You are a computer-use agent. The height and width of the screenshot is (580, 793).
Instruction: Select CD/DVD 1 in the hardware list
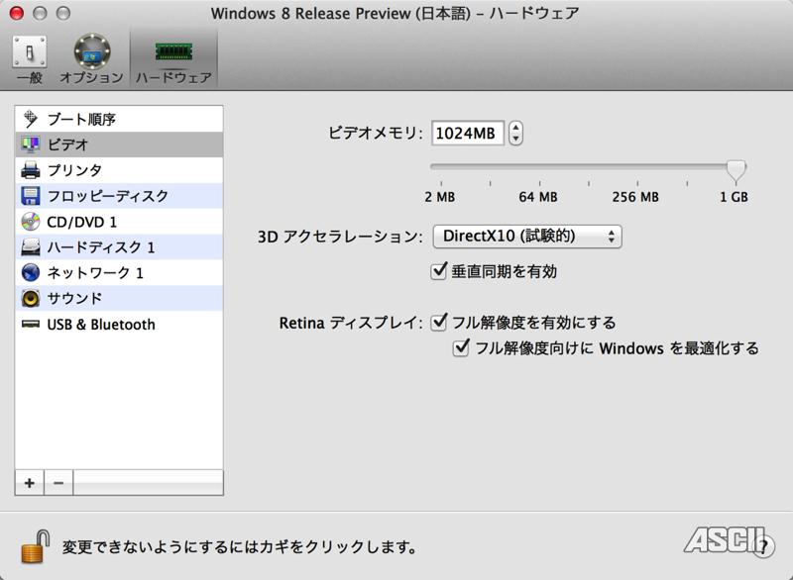tap(119, 222)
